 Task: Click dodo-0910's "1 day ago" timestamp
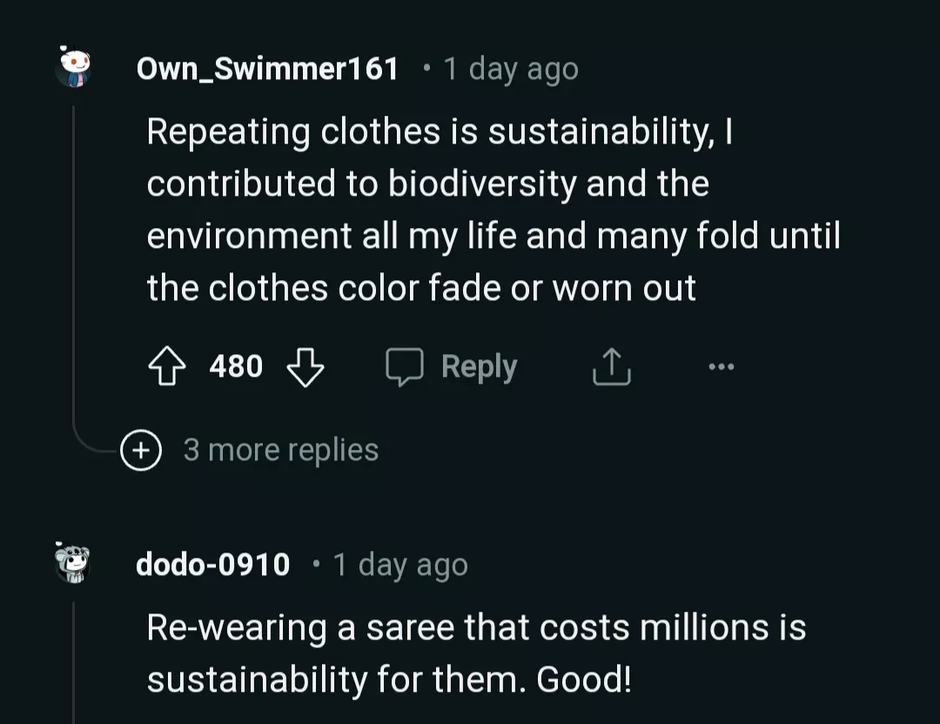click(400, 564)
